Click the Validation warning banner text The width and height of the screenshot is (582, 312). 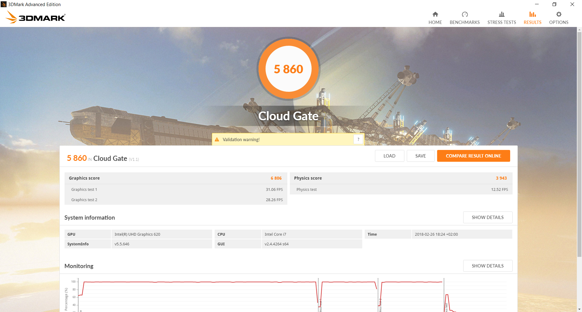[x=241, y=140]
